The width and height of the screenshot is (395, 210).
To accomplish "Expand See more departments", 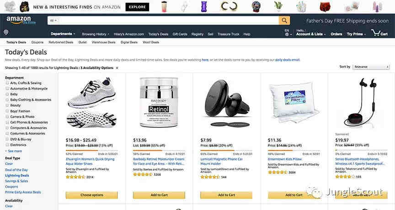I will [13, 151].
